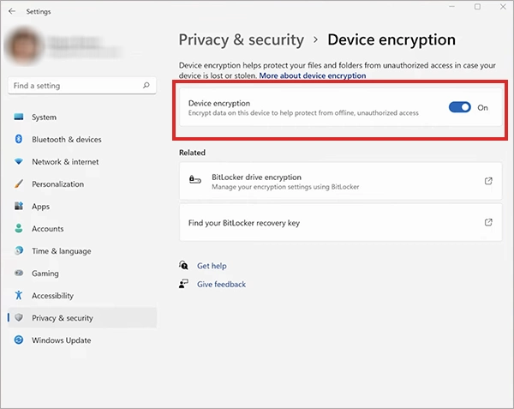This screenshot has height=409, width=514.
Task: Click the search magnifier icon
Action: point(146,85)
